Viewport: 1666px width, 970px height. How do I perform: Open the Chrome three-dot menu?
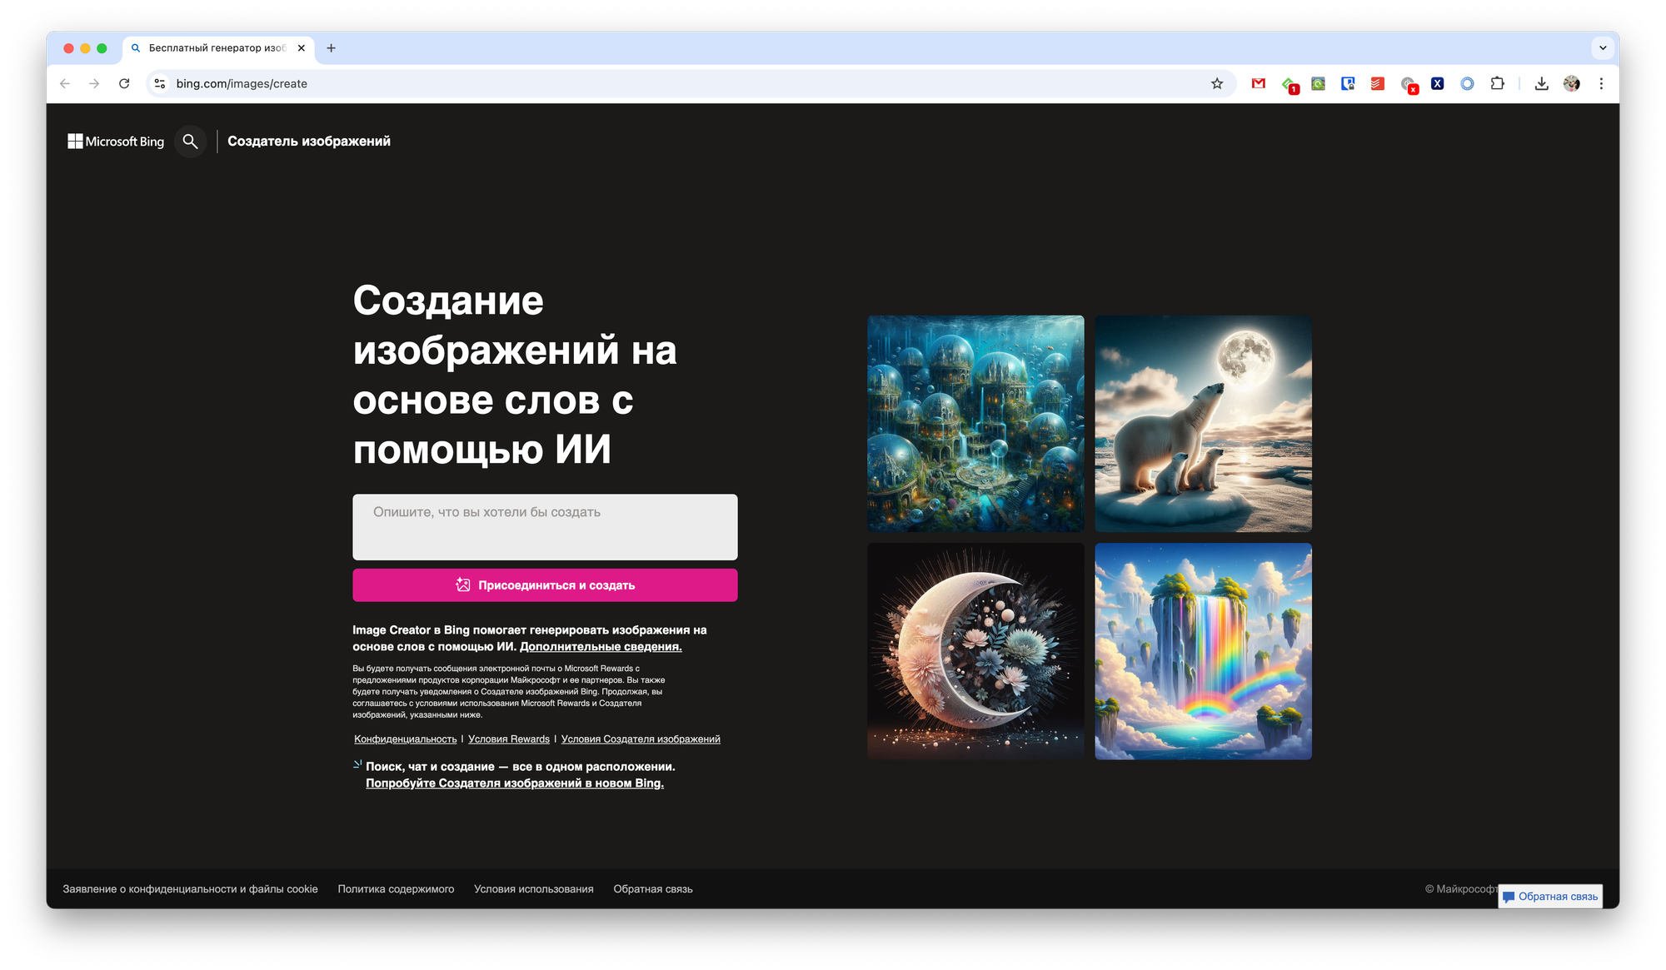click(x=1601, y=83)
